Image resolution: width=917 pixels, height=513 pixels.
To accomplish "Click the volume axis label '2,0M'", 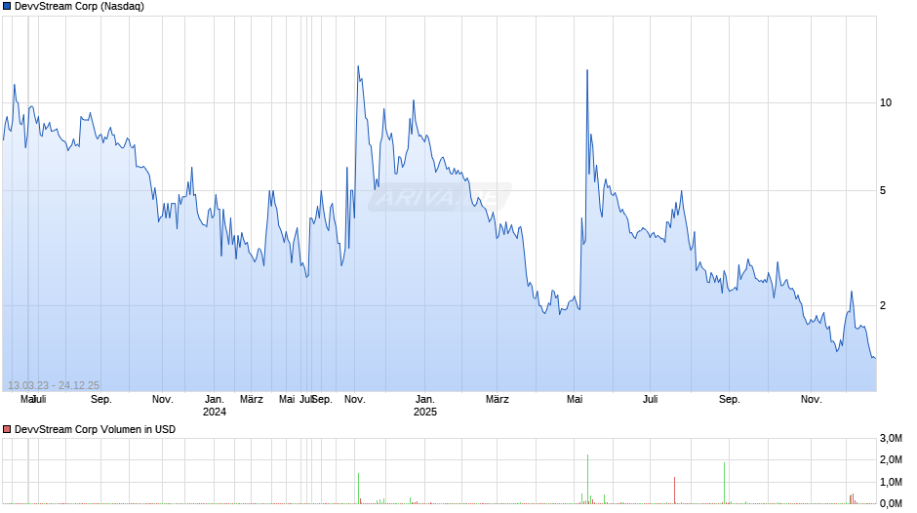I will [891, 459].
